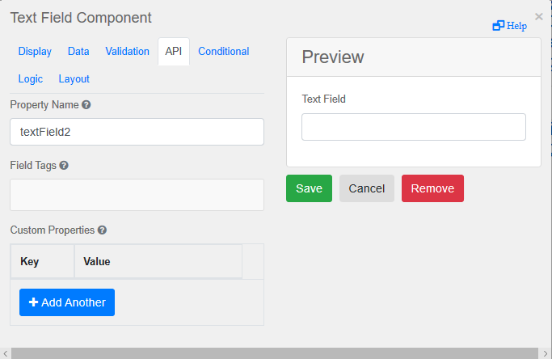Click the Save button
552x359 pixels.
coord(309,188)
